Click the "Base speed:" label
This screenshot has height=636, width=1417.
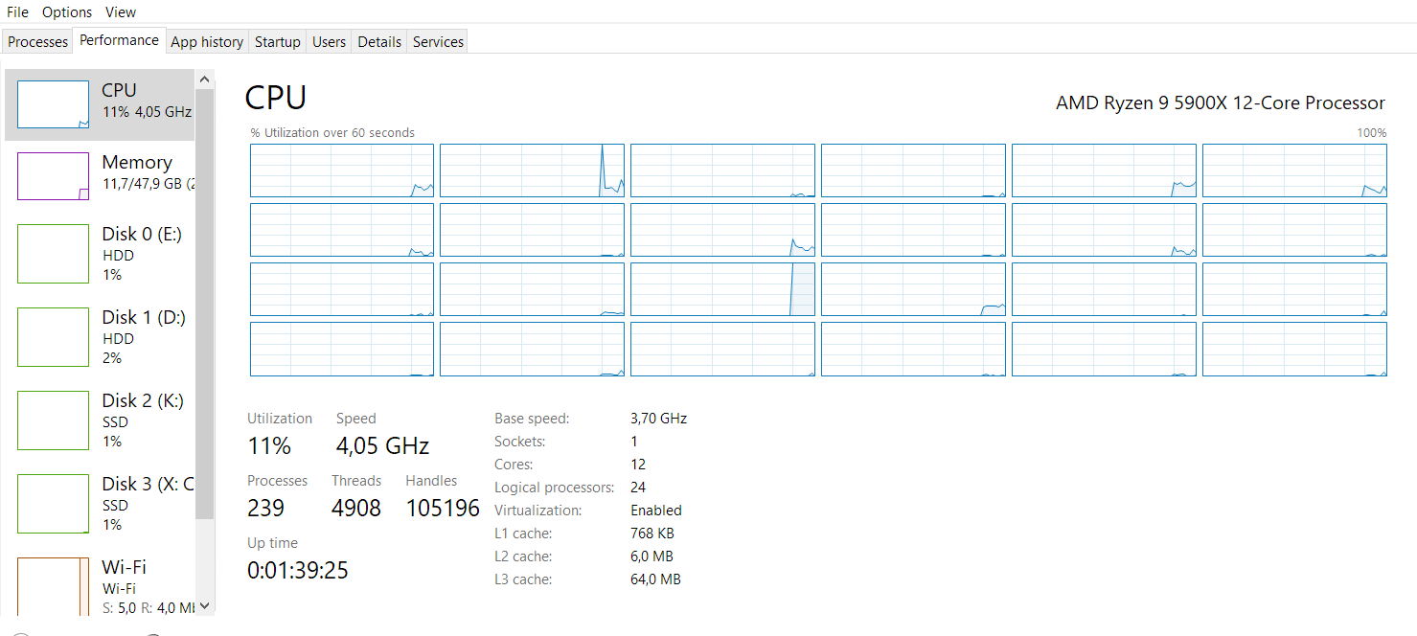532,419
